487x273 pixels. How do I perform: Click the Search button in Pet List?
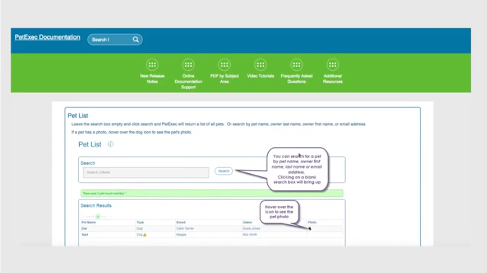click(223, 171)
